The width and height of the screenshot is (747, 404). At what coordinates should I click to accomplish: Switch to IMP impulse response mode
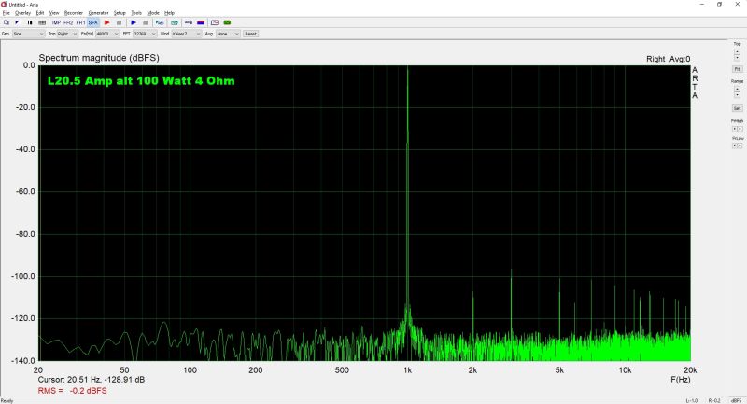click(56, 21)
